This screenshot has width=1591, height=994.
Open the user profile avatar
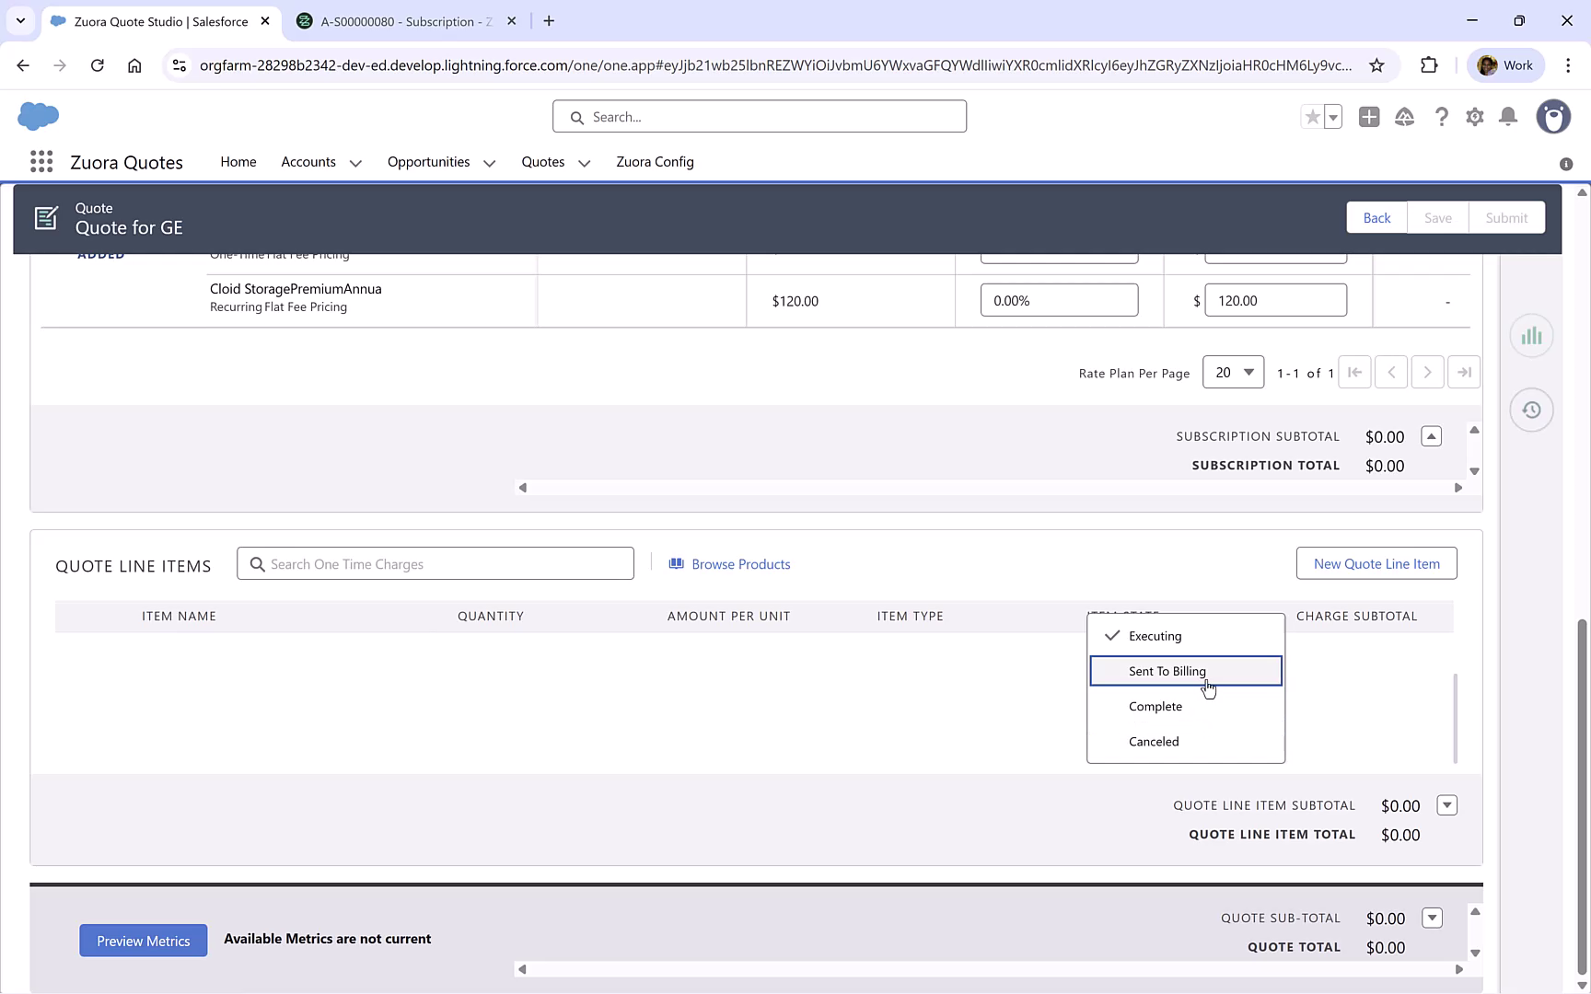pyautogui.click(x=1553, y=117)
